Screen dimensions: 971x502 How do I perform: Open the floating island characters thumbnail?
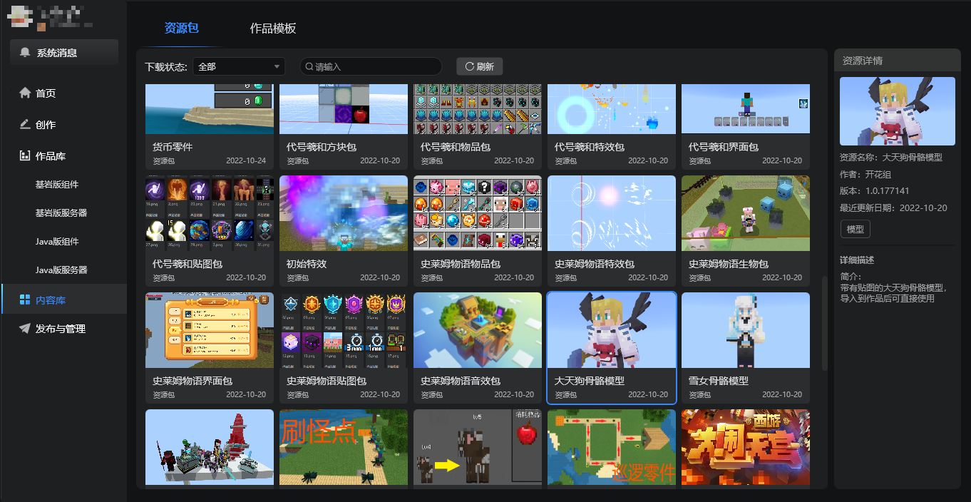(210, 448)
